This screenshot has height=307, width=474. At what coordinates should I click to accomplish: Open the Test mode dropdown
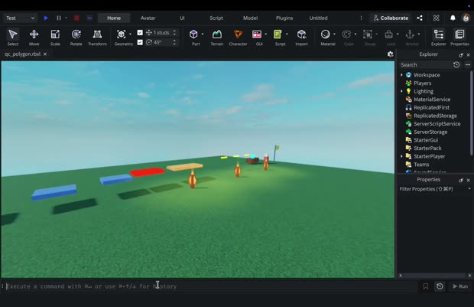point(20,18)
